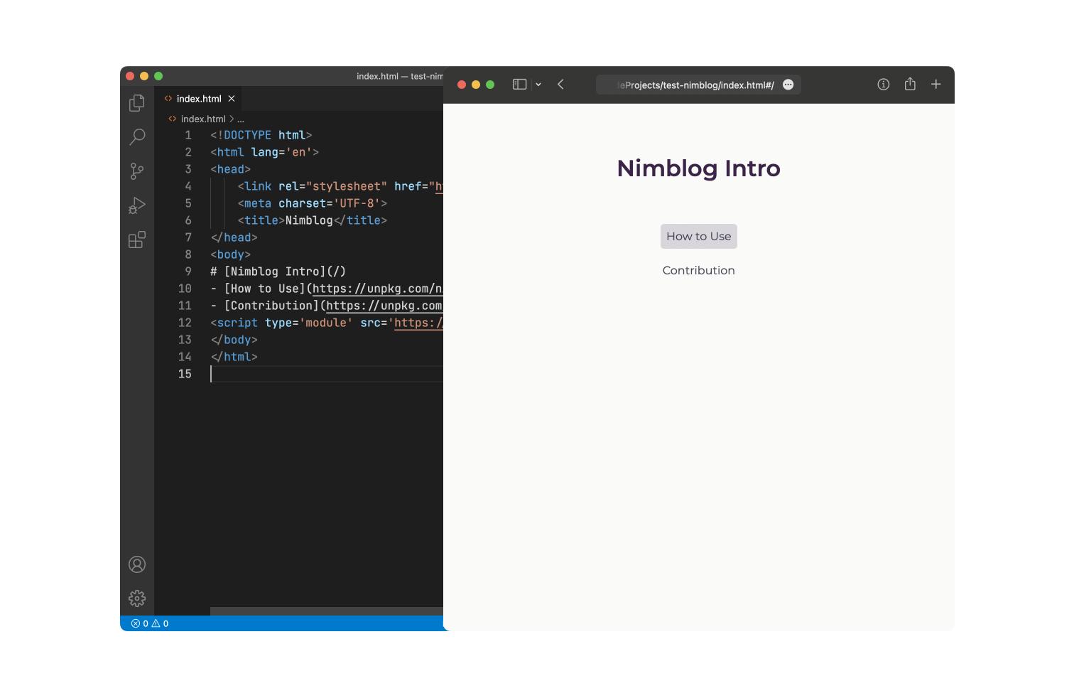1074x698 pixels.
Task: Close the index.html editor tab
Action: click(x=232, y=99)
